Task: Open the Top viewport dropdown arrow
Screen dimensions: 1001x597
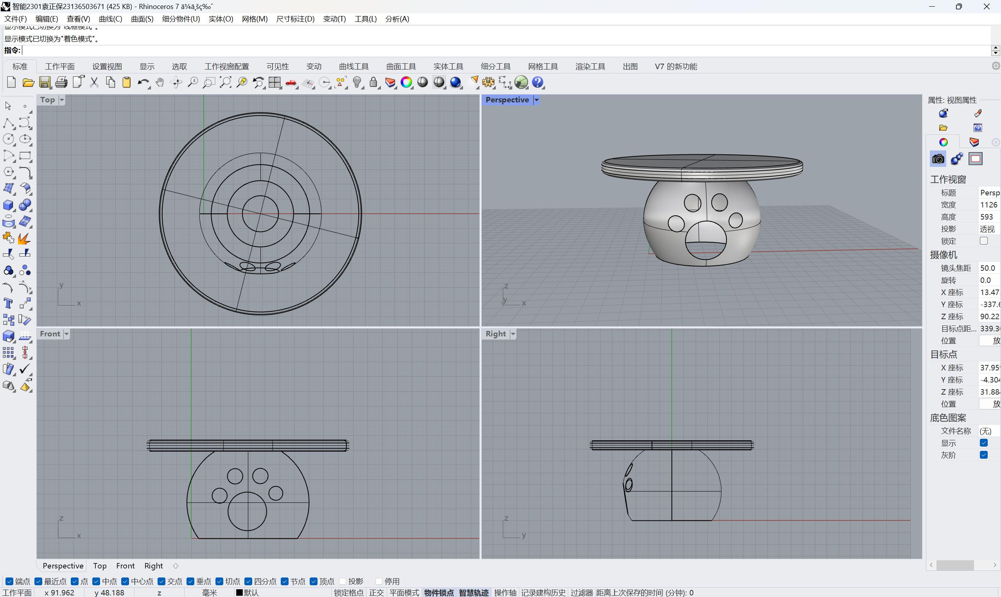Action: (62, 100)
